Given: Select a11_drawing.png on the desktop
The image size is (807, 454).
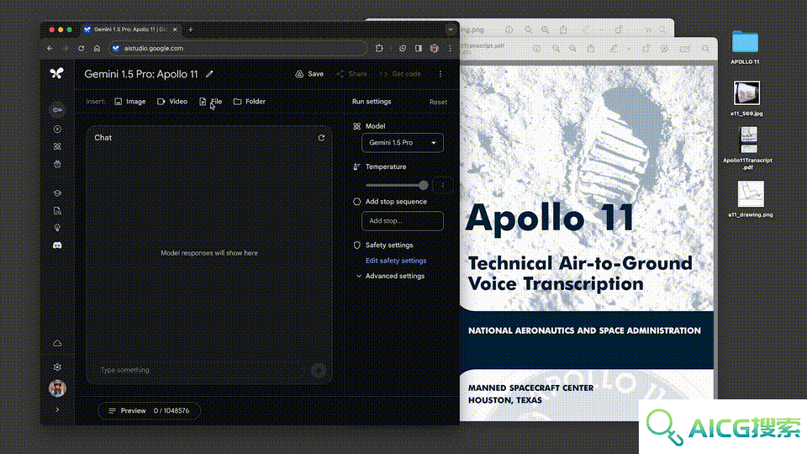Looking at the screenshot, I should pos(751,199).
